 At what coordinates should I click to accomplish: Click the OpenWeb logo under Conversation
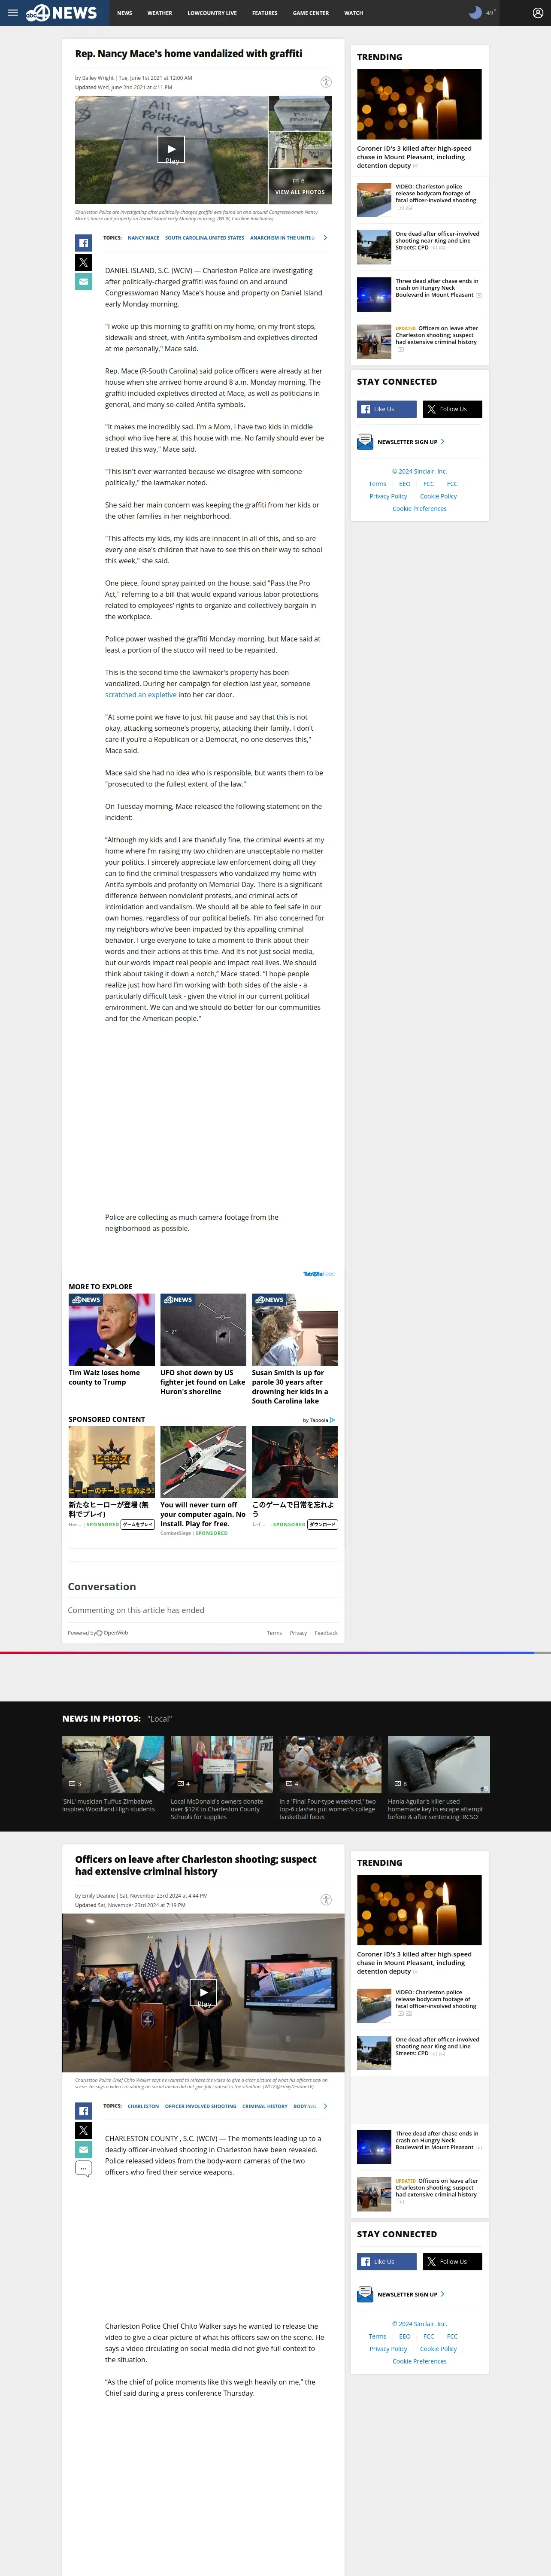[x=112, y=1633]
